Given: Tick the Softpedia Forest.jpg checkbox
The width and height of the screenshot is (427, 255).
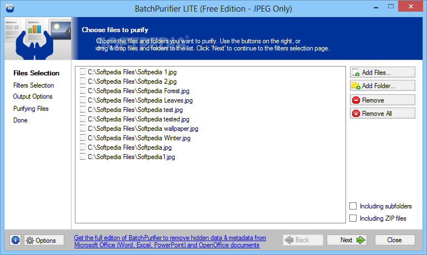Looking at the screenshot, I should pyautogui.click(x=83, y=90).
